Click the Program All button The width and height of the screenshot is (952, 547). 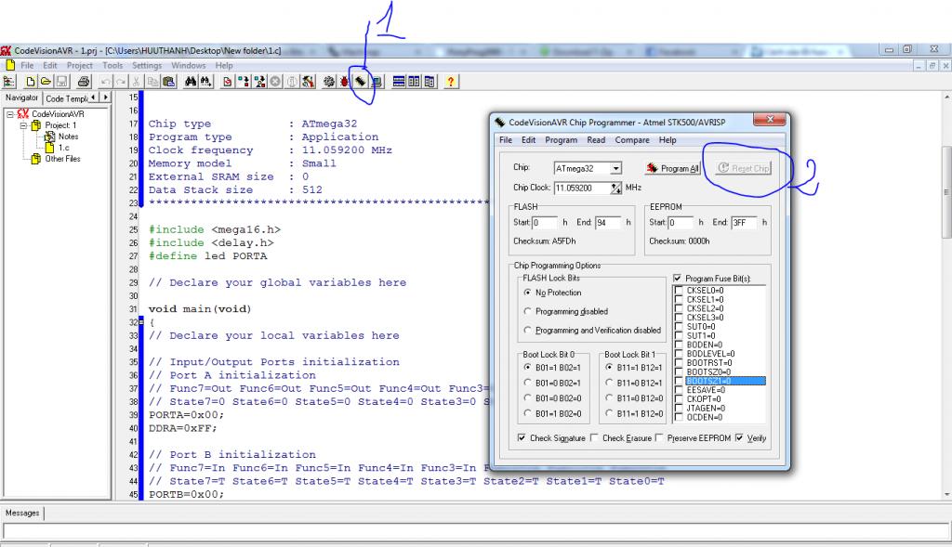click(x=673, y=168)
